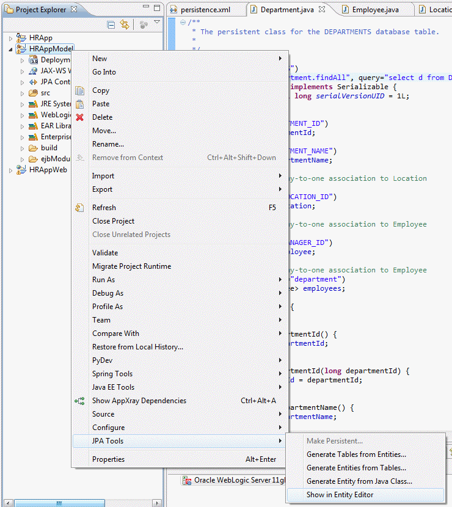The height and width of the screenshot is (507, 452).
Task: Click the Copy icon in context menu
Action: pos(79,90)
